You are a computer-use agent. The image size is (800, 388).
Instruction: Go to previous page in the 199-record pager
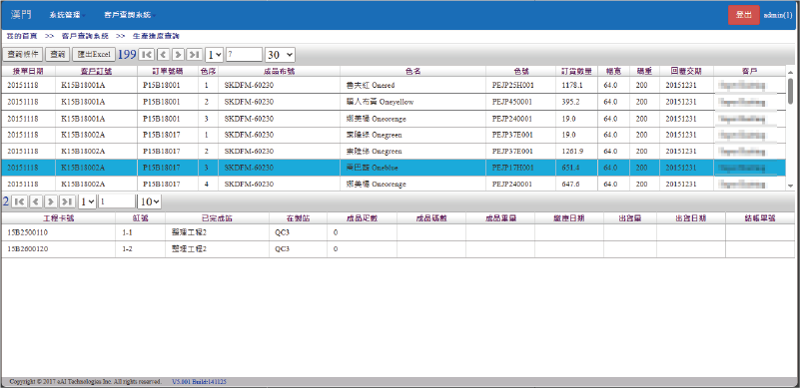pyautogui.click(x=163, y=55)
